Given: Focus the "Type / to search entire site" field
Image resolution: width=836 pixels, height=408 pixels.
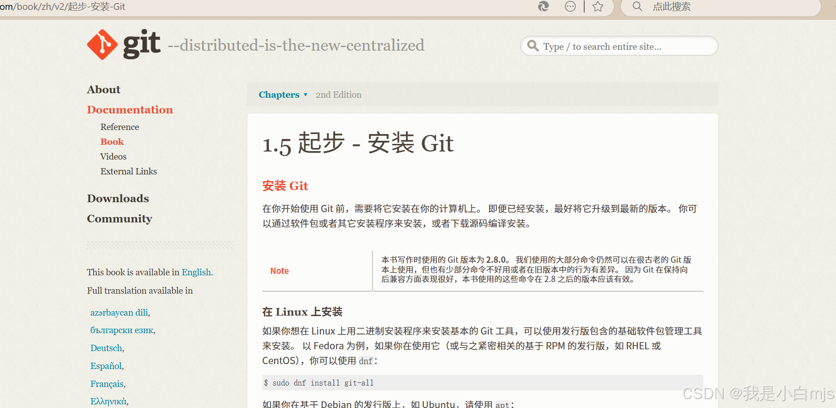Looking at the screenshot, I should pos(619,46).
